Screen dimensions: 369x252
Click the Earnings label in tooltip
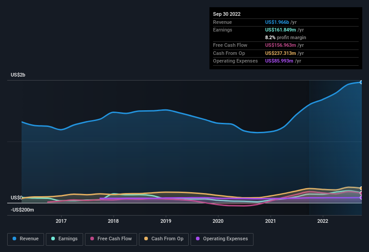(222, 30)
